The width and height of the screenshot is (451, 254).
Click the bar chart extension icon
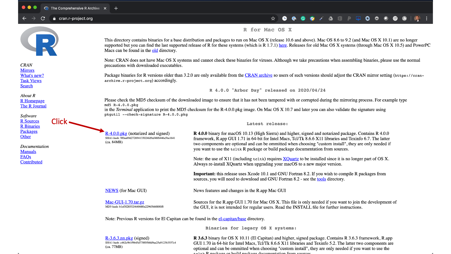(404, 18)
